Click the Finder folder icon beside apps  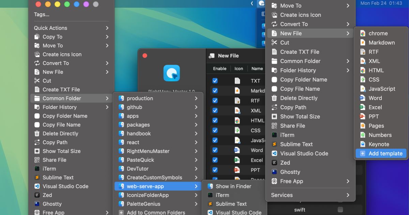point(121,116)
